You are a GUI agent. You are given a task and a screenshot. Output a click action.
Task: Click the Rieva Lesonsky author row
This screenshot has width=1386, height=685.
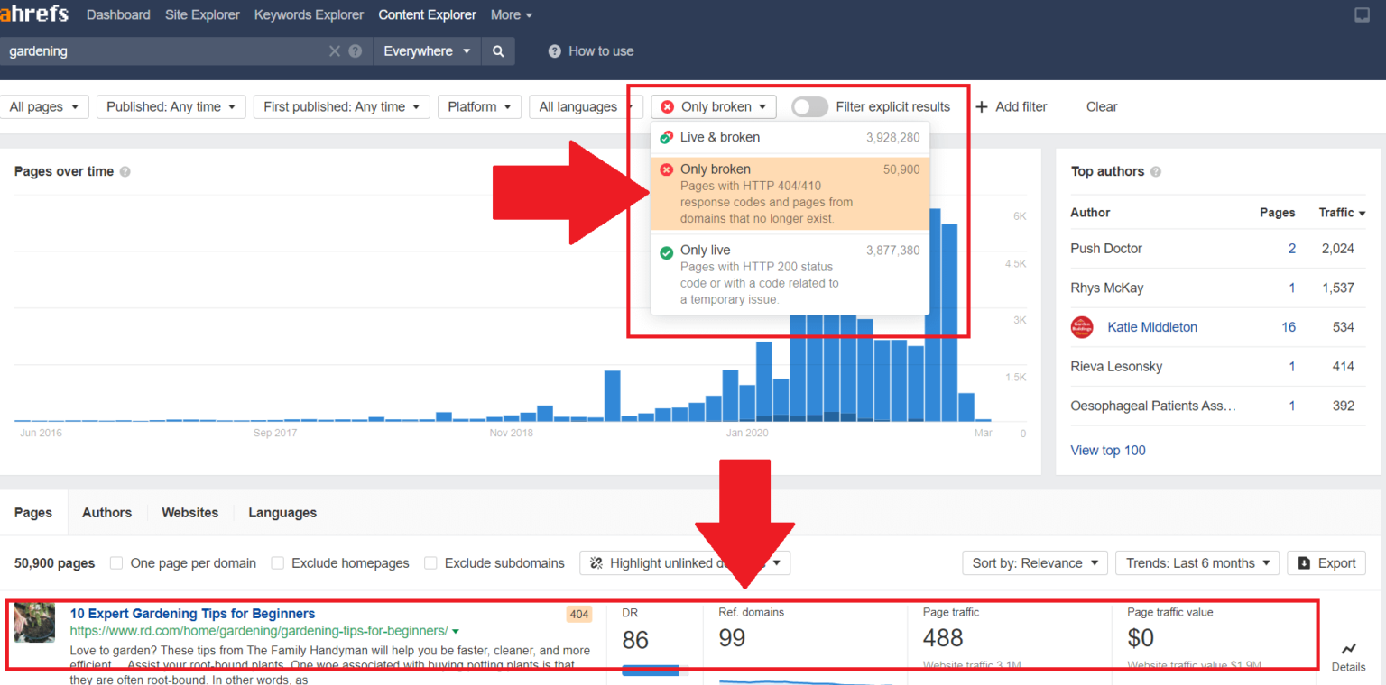pos(1217,366)
